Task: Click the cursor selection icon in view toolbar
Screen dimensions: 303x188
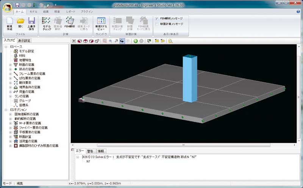Action: click(x=149, y=41)
